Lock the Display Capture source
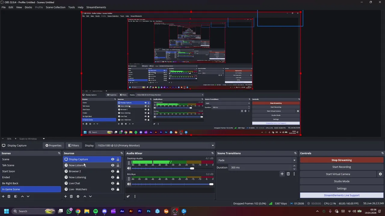The height and width of the screenshot is (216, 385). (118, 159)
